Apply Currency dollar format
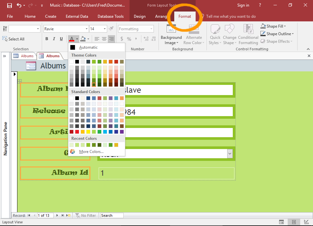 122,39
